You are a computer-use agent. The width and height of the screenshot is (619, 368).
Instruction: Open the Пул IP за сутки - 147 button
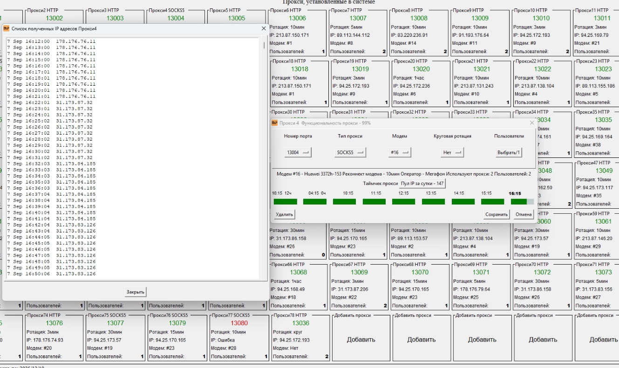(x=422, y=184)
